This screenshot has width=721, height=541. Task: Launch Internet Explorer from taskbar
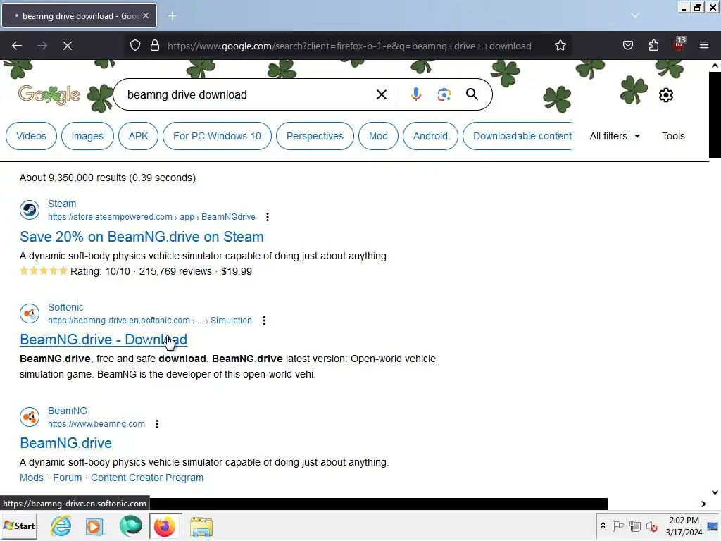61,526
